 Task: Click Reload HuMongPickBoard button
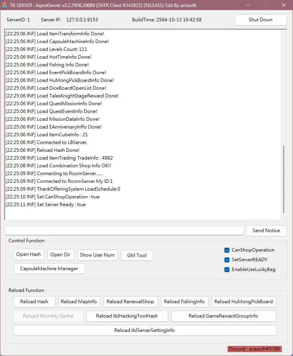coord(244,302)
